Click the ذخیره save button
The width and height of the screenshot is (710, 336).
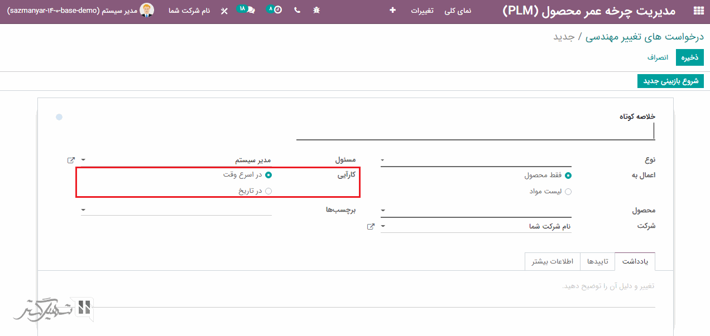pyautogui.click(x=690, y=57)
